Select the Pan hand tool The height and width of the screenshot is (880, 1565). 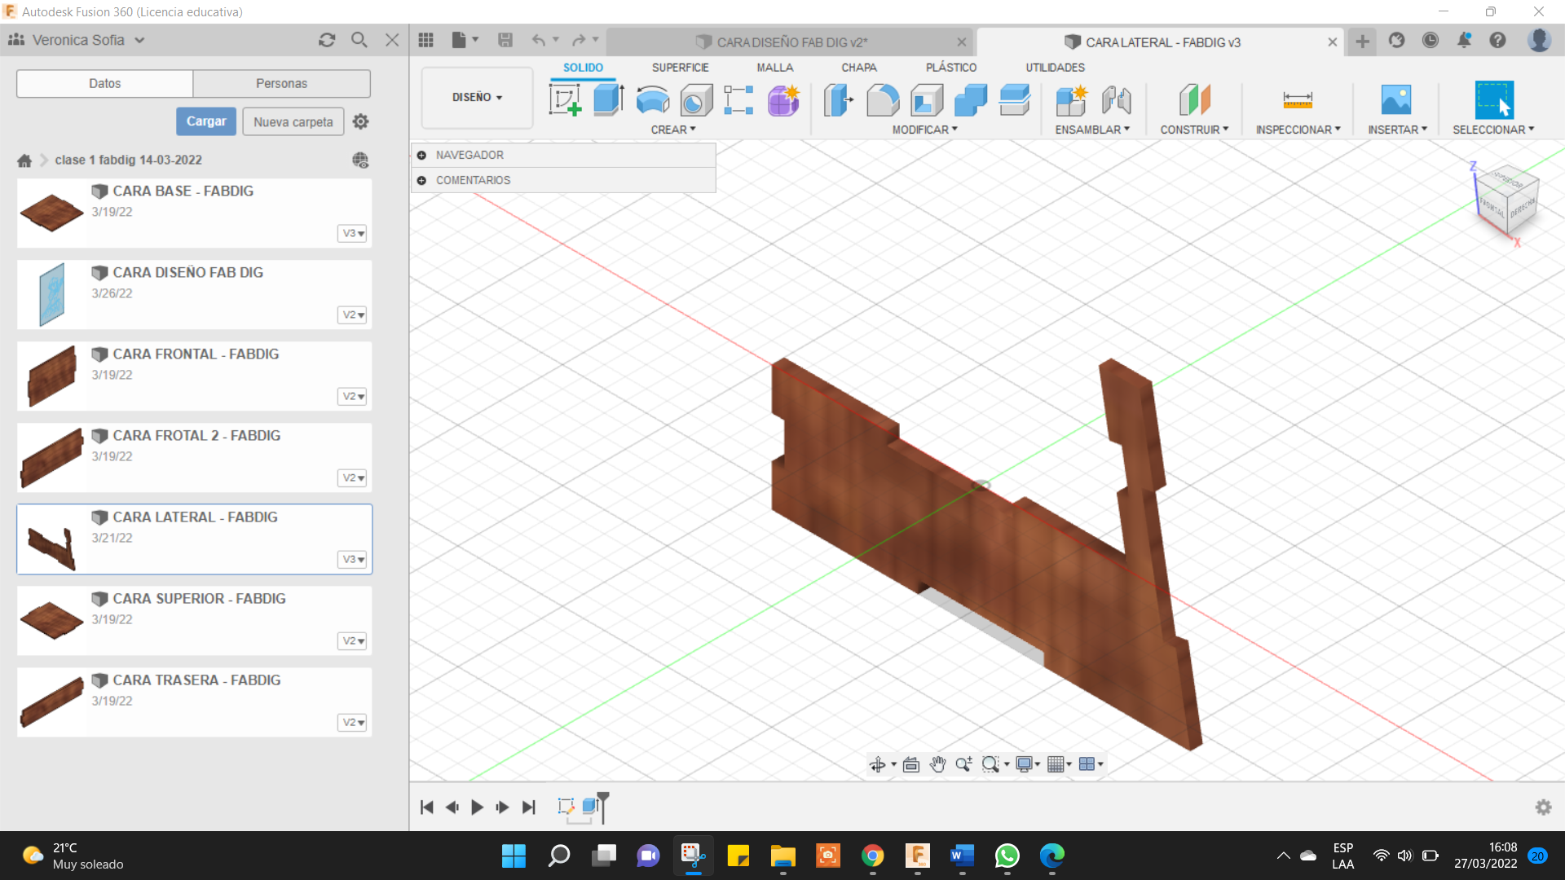point(937,764)
